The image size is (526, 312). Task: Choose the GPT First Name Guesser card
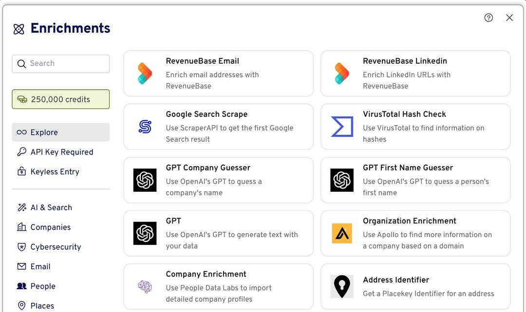pyautogui.click(x=415, y=180)
